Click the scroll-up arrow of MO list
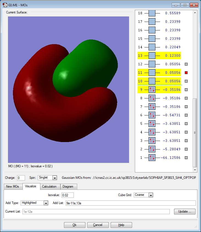 coord(195,13)
